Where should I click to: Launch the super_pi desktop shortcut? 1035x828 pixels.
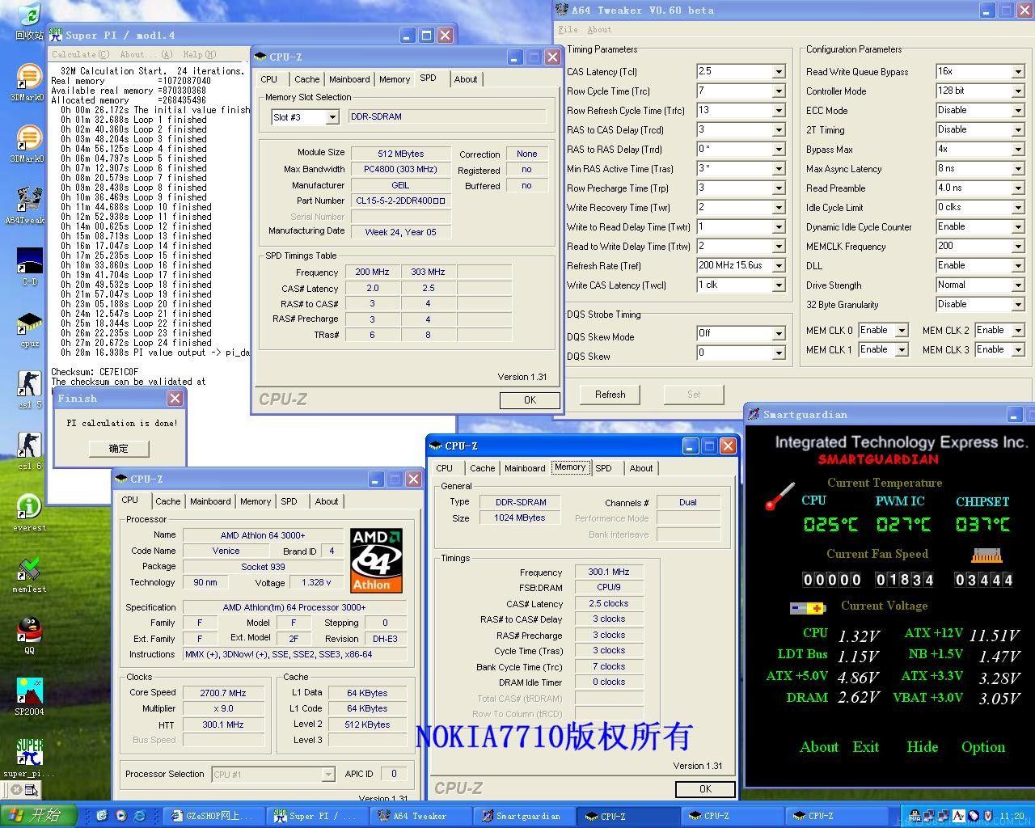[29, 758]
